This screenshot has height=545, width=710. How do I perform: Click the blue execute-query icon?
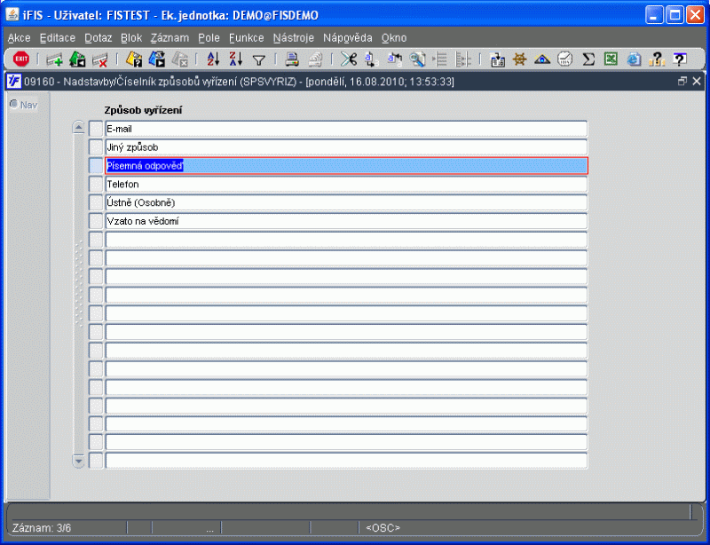(x=157, y=59)
